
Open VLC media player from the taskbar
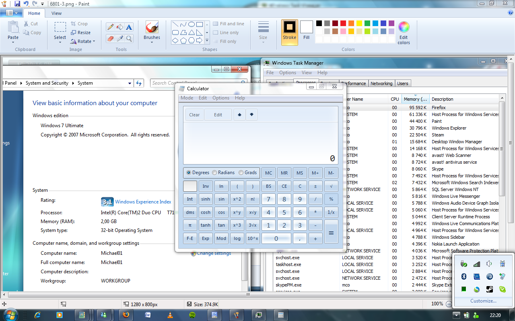pos(170,315)
